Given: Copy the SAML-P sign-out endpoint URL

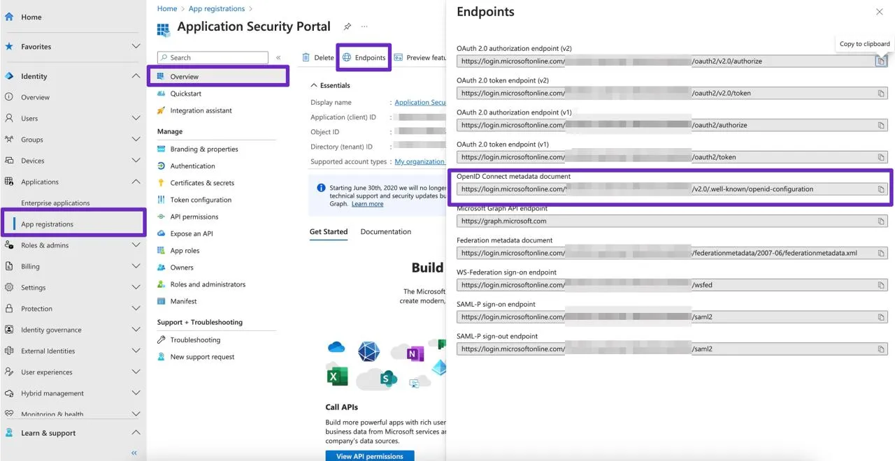Looking at the screenshot, I should tap(881, 349).
